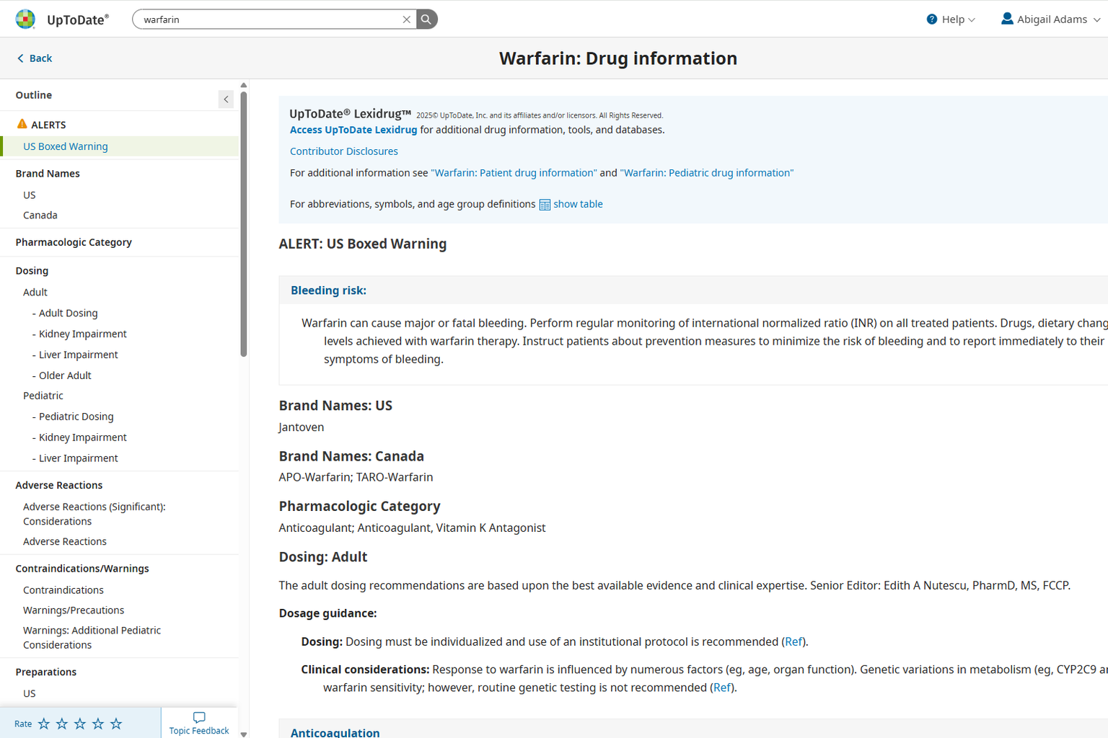Click the magnifying glass search button
Viewport: 1108px width, 738px height.
(x=427, y=19)
